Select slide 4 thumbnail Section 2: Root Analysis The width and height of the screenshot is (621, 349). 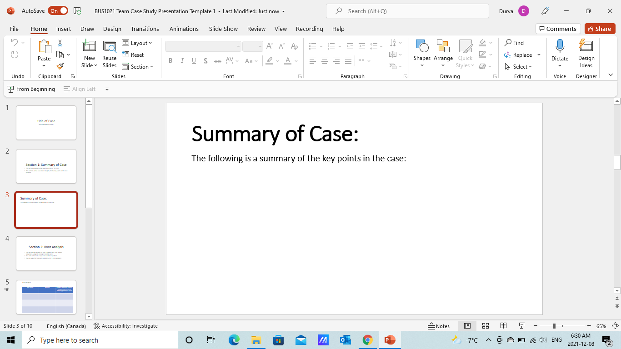(x=46, y=254)
